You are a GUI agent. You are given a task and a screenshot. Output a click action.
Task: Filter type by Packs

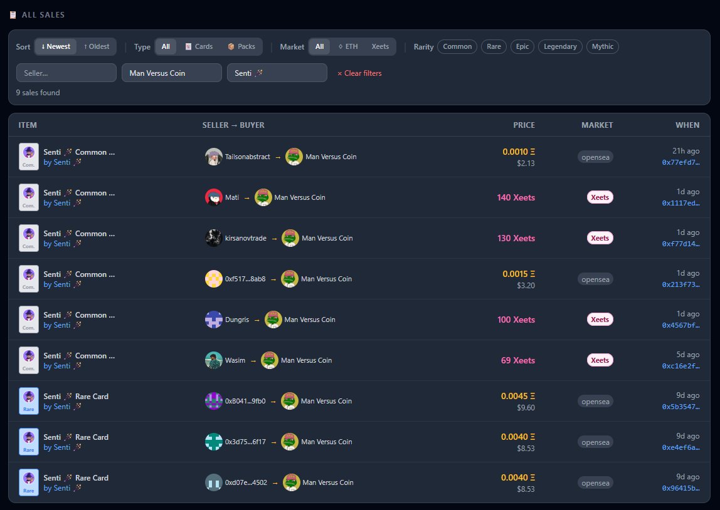tap(241, 46)
